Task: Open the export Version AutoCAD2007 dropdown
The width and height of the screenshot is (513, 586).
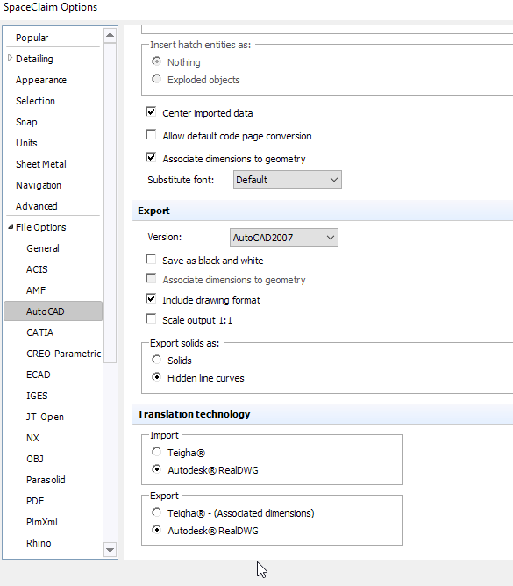Action: (283, 238)
